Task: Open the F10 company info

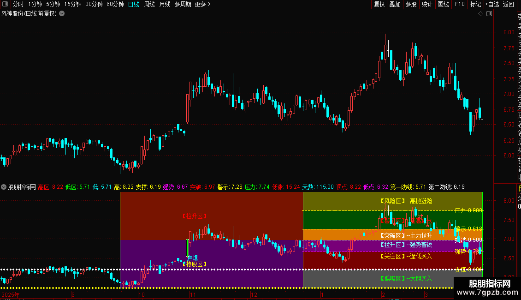Action: [x=460, y=4]
